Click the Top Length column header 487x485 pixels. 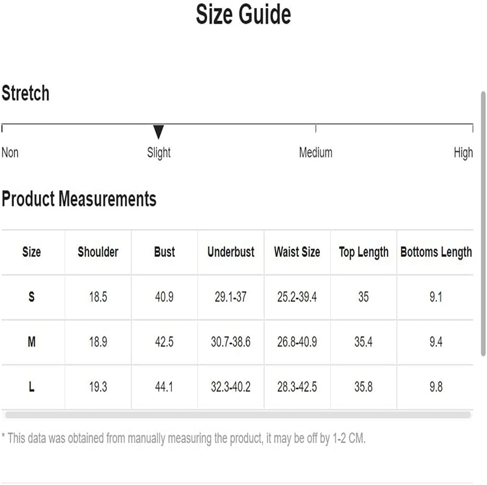click(x=363, y=252)
